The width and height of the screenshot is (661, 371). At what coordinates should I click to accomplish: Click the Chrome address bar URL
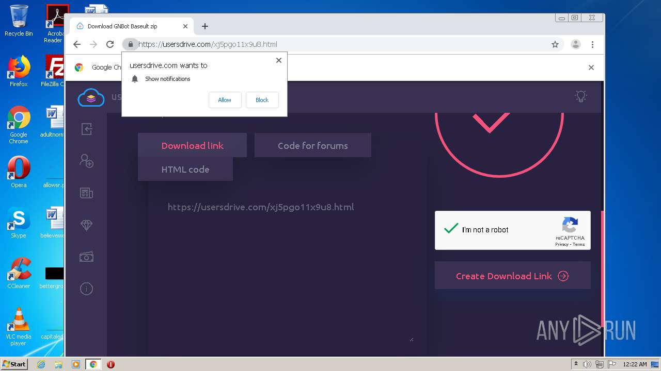[208, 44]
